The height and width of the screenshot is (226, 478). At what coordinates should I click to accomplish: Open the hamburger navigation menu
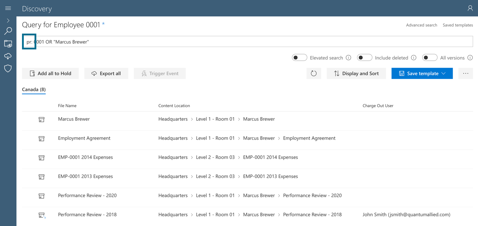click(8, 8)
